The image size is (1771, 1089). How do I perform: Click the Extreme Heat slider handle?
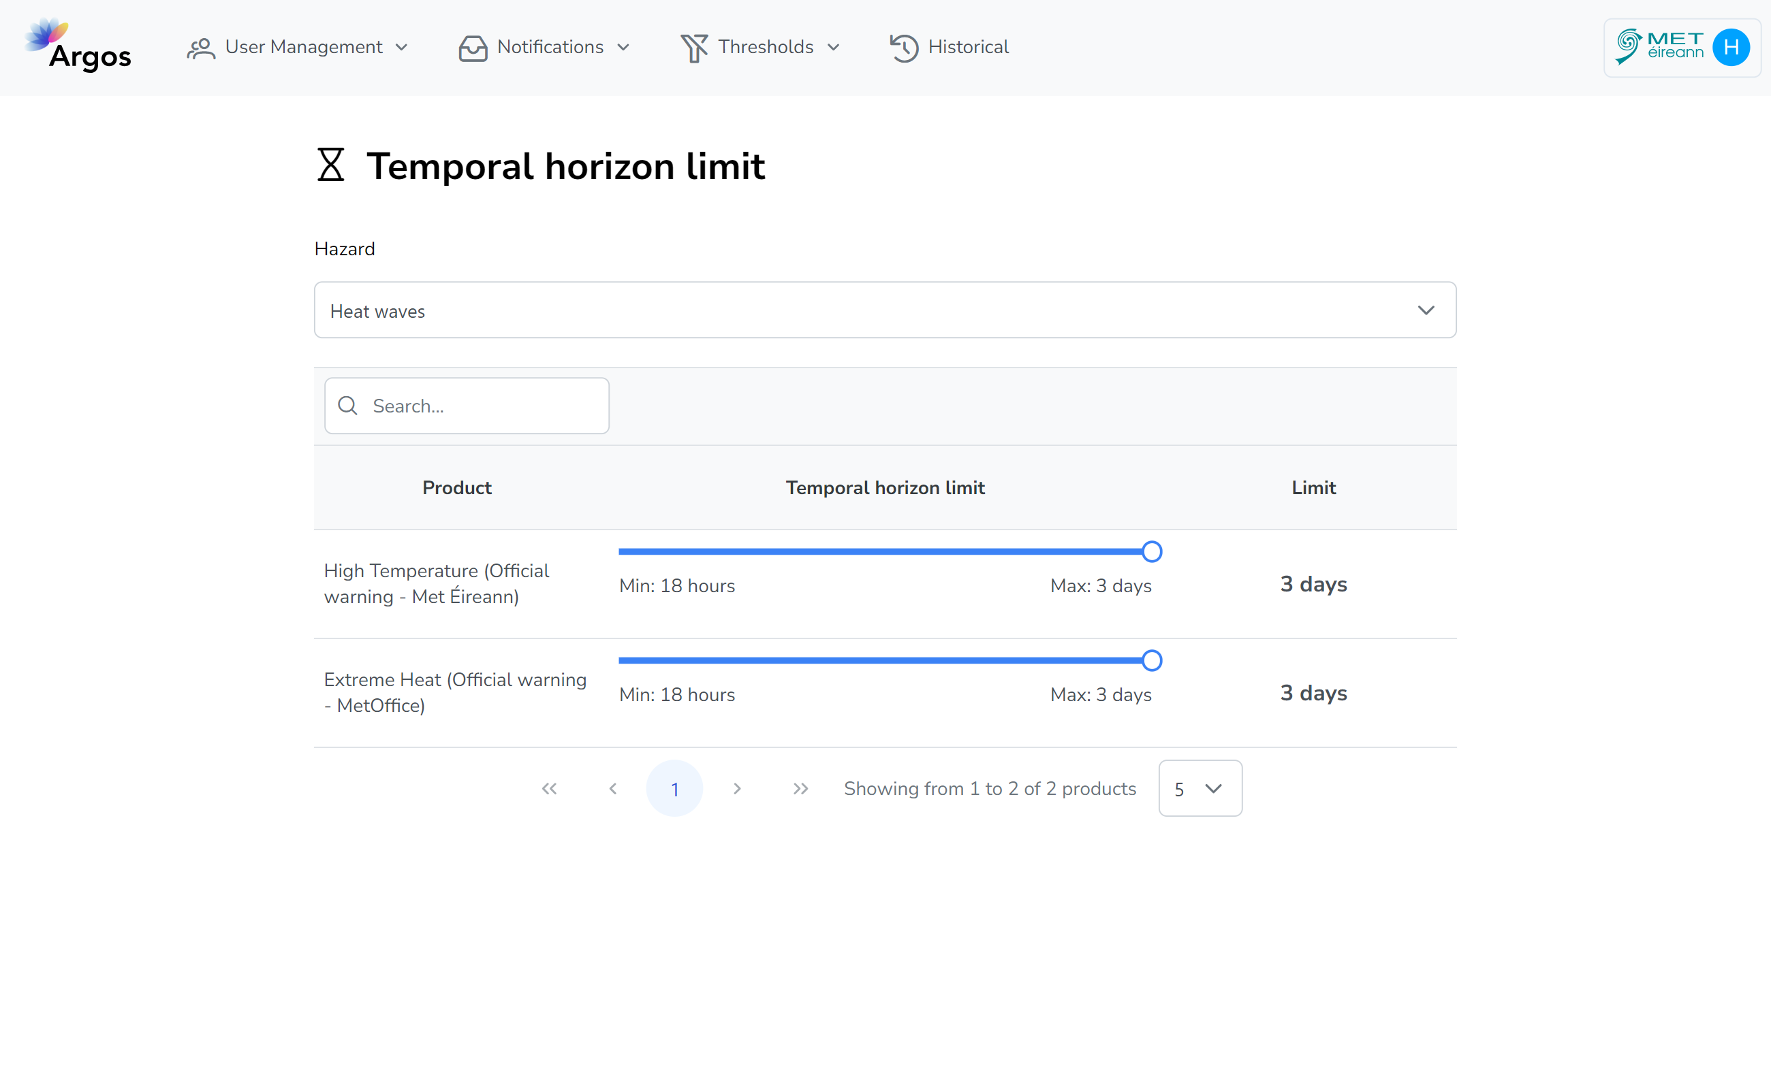click(x=1152, y=660)
